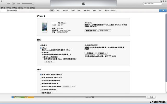The width and height of the screenshot is (167, 104).
Task: Open the 128 kbps bitrate dropdown
Action: 67,87
